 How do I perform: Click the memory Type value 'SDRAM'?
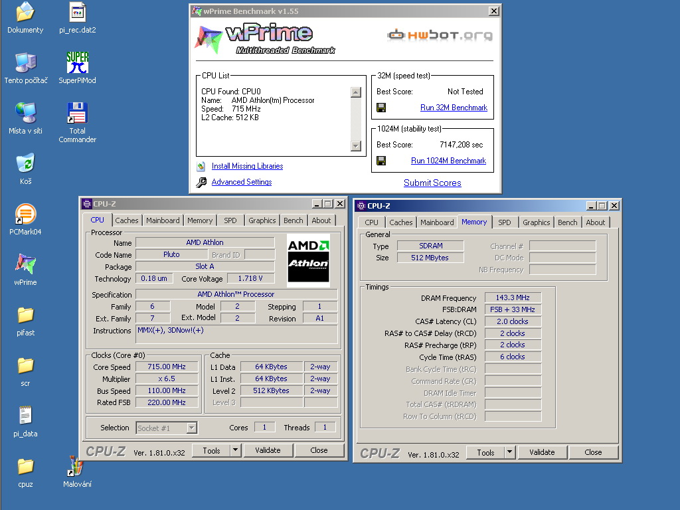tap(430, 246)
